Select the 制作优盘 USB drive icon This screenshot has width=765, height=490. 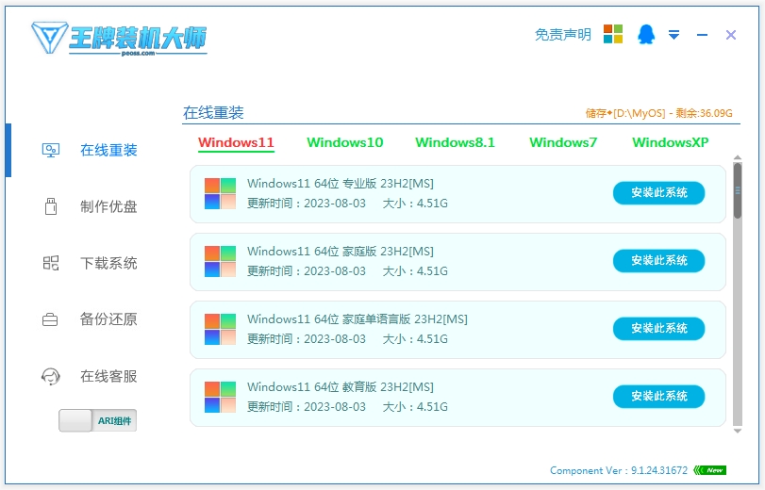pos(51,206)
